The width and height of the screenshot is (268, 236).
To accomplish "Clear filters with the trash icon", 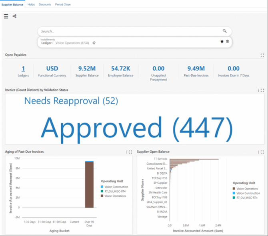I will click(228, 41).
